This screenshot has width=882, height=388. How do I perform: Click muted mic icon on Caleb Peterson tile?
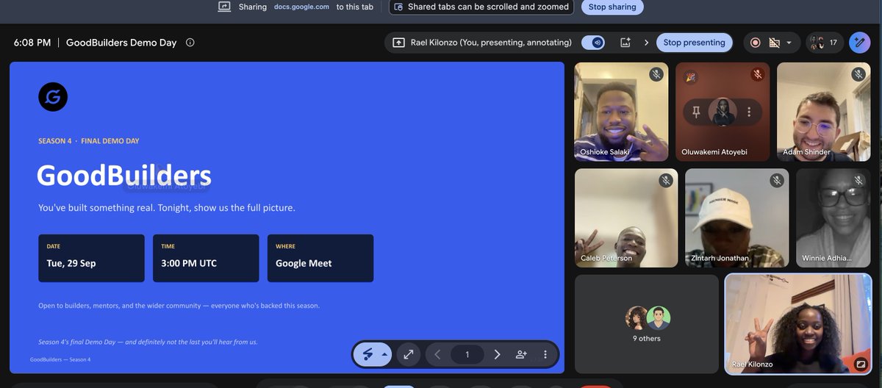(x=666, y=180)
